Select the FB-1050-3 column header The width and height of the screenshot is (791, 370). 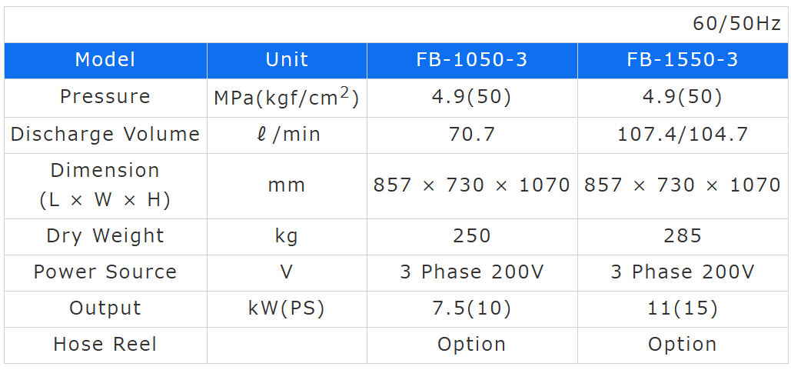471,60
